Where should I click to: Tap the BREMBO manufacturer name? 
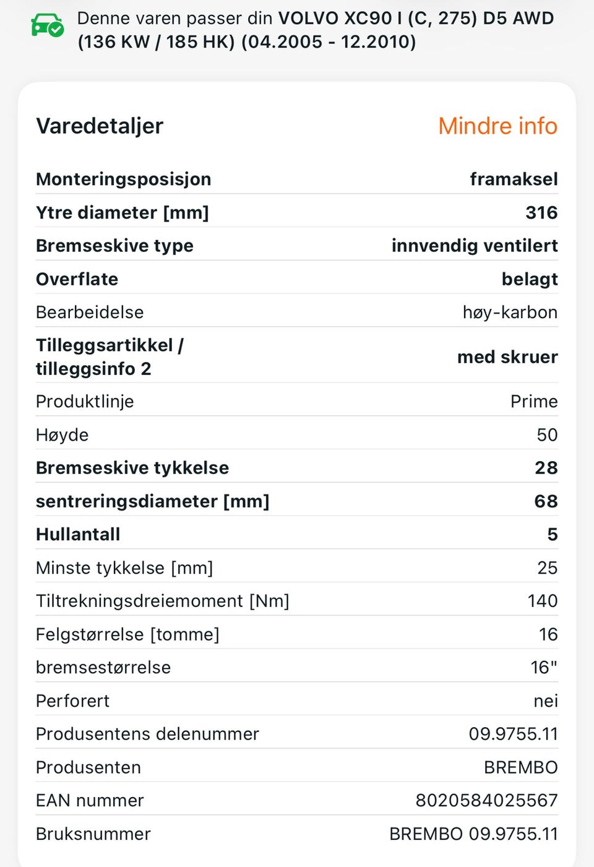(520, 767)
